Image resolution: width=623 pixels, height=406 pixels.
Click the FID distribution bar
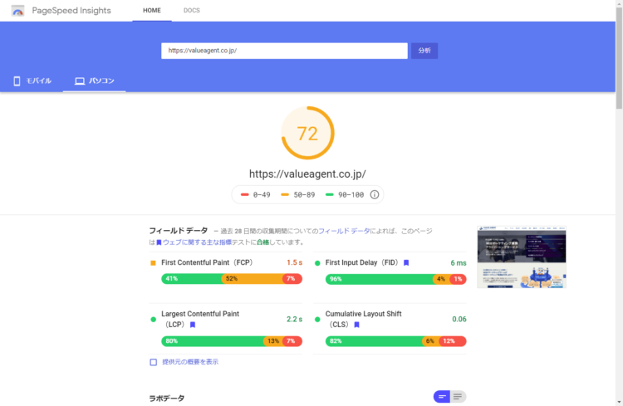[395, 279]
